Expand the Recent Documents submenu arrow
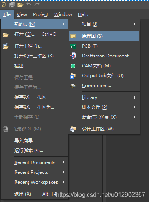149x202 pixels. [64, 162]
